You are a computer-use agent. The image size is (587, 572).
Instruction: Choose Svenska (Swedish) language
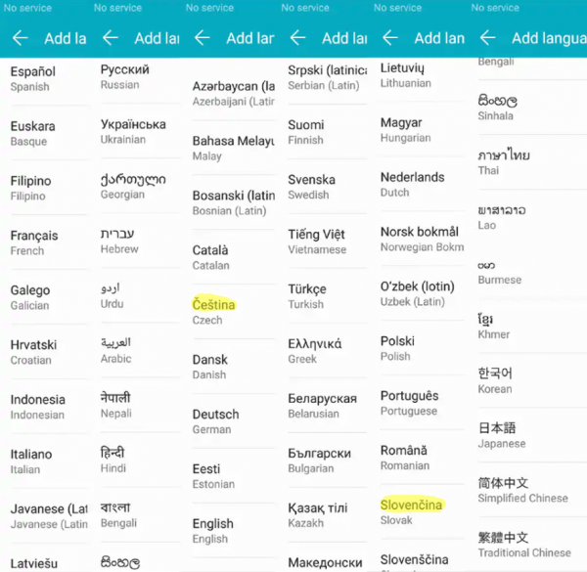click(311, 187)
